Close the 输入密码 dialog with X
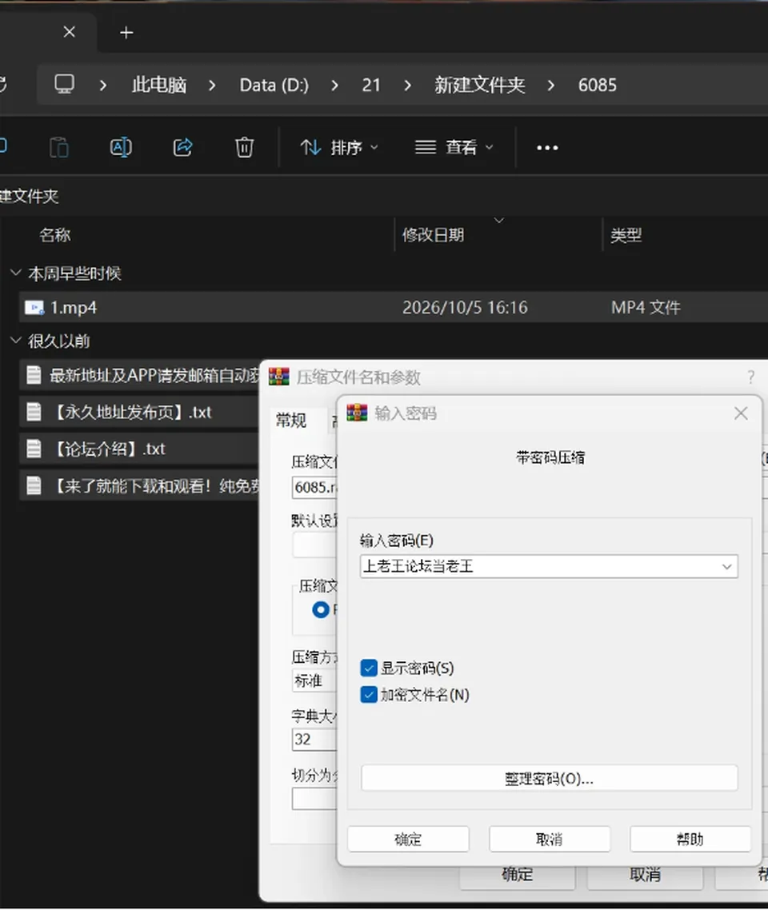Viewport: 768px width, 910px height. (x=741, y=413)
